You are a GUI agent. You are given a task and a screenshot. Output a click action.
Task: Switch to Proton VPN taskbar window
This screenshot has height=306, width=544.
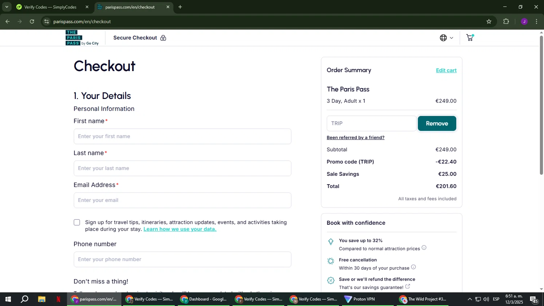tap(368, 299)
